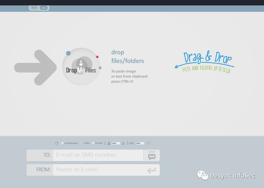The width and height of the screenshot is (264, 188).
Task: Toggle the ABC / 123 slider
Action: [140, 143]
